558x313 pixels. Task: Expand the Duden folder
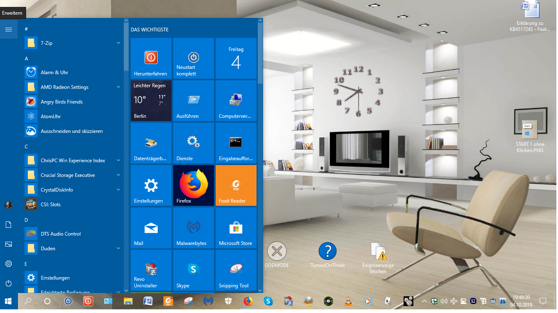point(74,248)
